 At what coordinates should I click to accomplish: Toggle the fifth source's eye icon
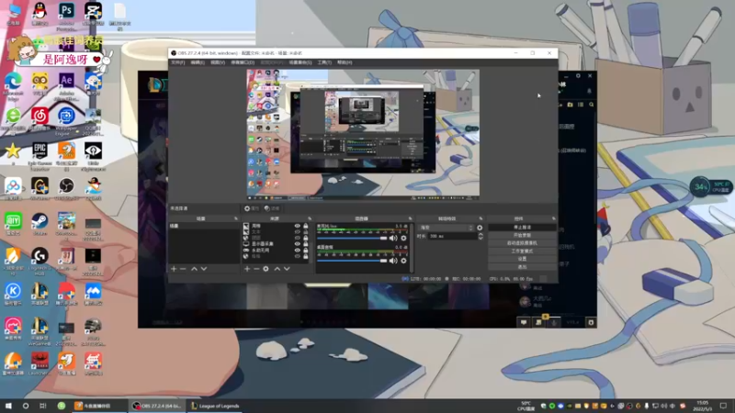[297, 251]
